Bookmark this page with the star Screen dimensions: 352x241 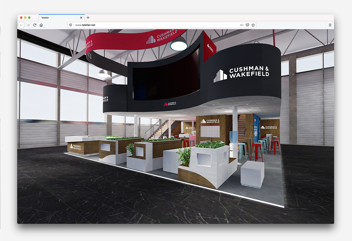(x=253, y=25)
